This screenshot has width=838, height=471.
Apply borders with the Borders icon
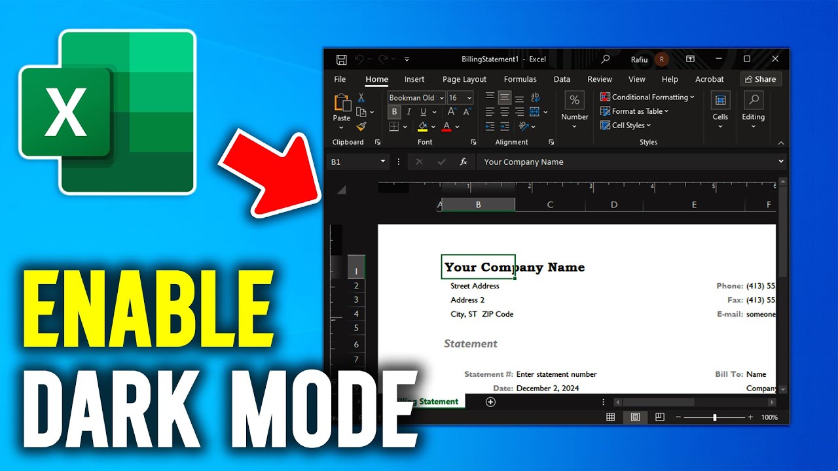(x=394, y=127)
